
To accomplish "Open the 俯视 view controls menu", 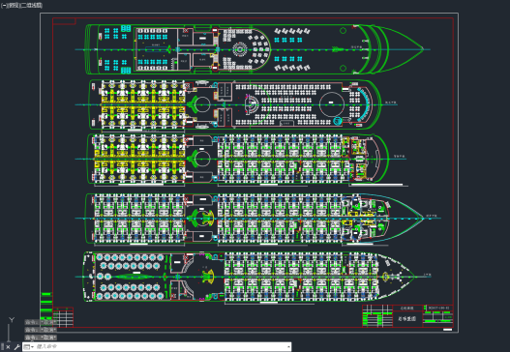I will click(x=14, y=5).
